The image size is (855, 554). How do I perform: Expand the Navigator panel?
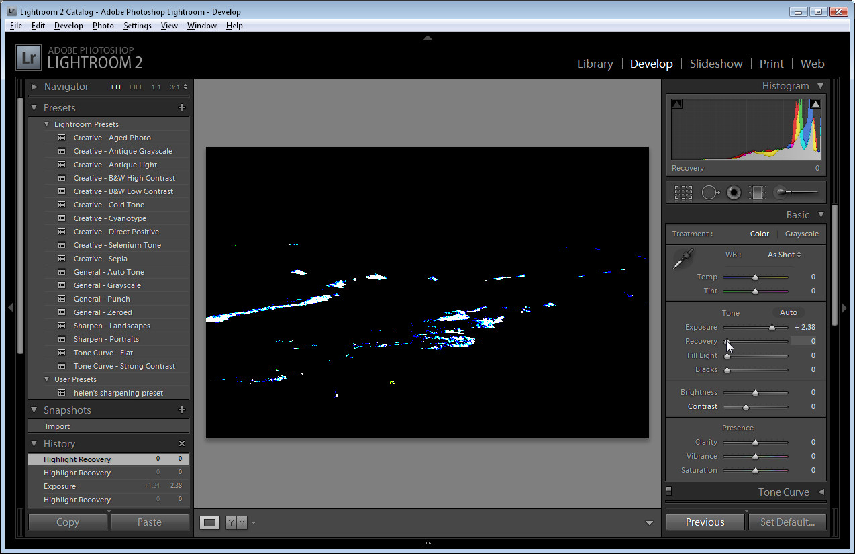(x=34, y=87)
